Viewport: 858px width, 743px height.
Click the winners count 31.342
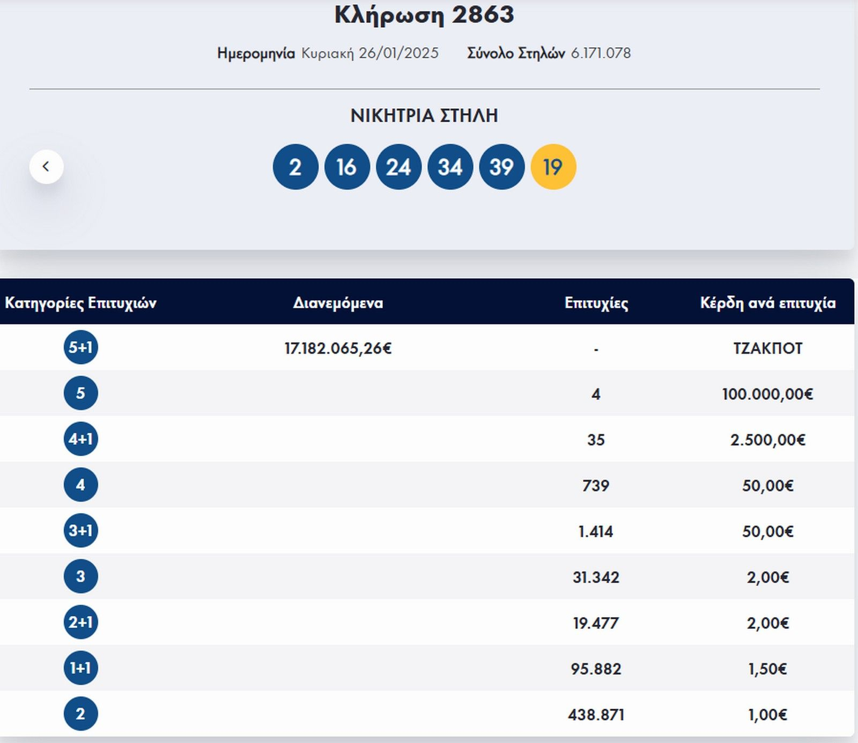click(596, 577)
